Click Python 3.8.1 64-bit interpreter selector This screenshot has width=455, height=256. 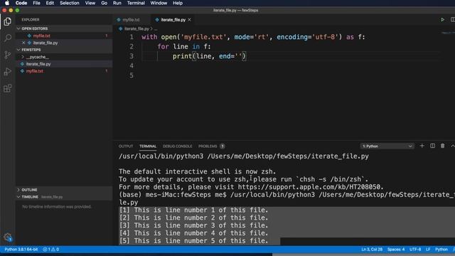pyautogui.click(x=21, y=250)
